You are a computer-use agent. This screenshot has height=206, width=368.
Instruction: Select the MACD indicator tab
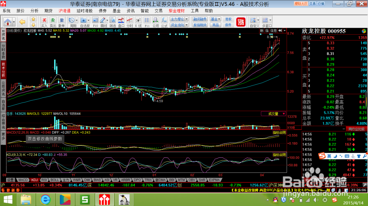click(23, 180)
